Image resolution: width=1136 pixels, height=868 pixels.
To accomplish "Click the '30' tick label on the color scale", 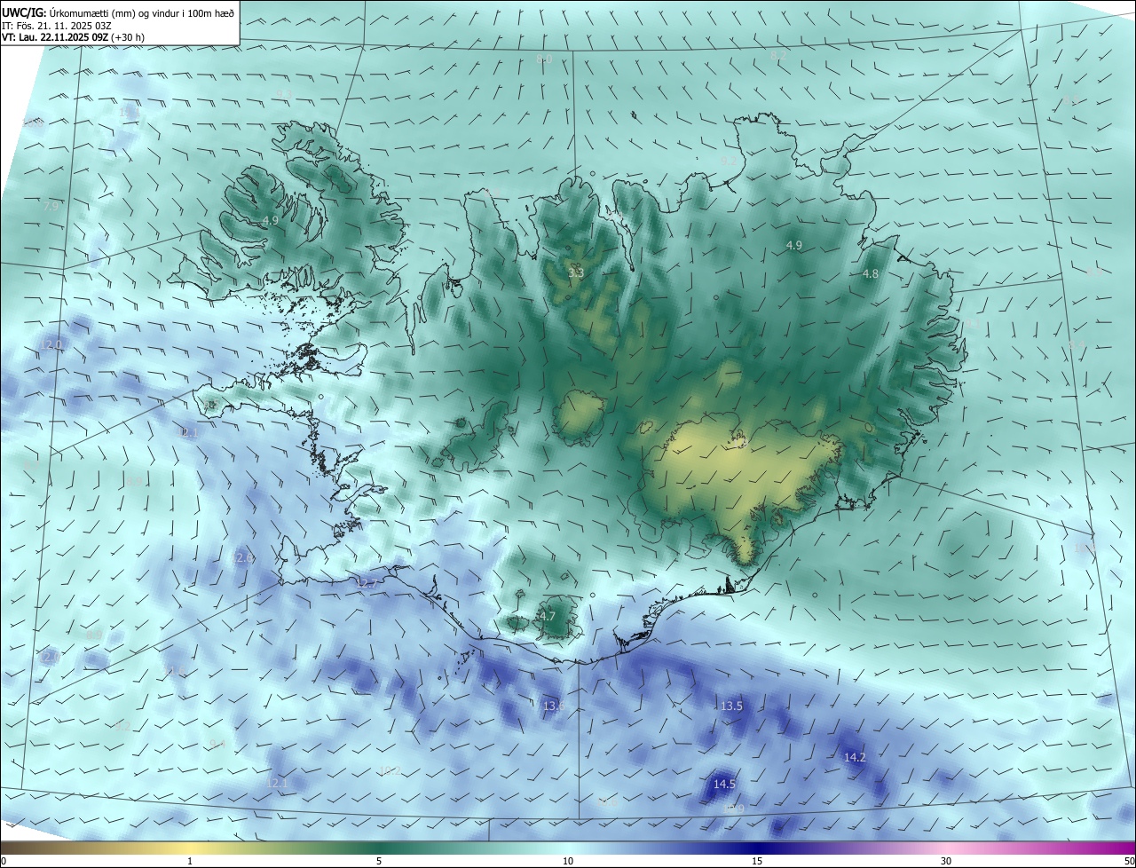I will (946, 861).
